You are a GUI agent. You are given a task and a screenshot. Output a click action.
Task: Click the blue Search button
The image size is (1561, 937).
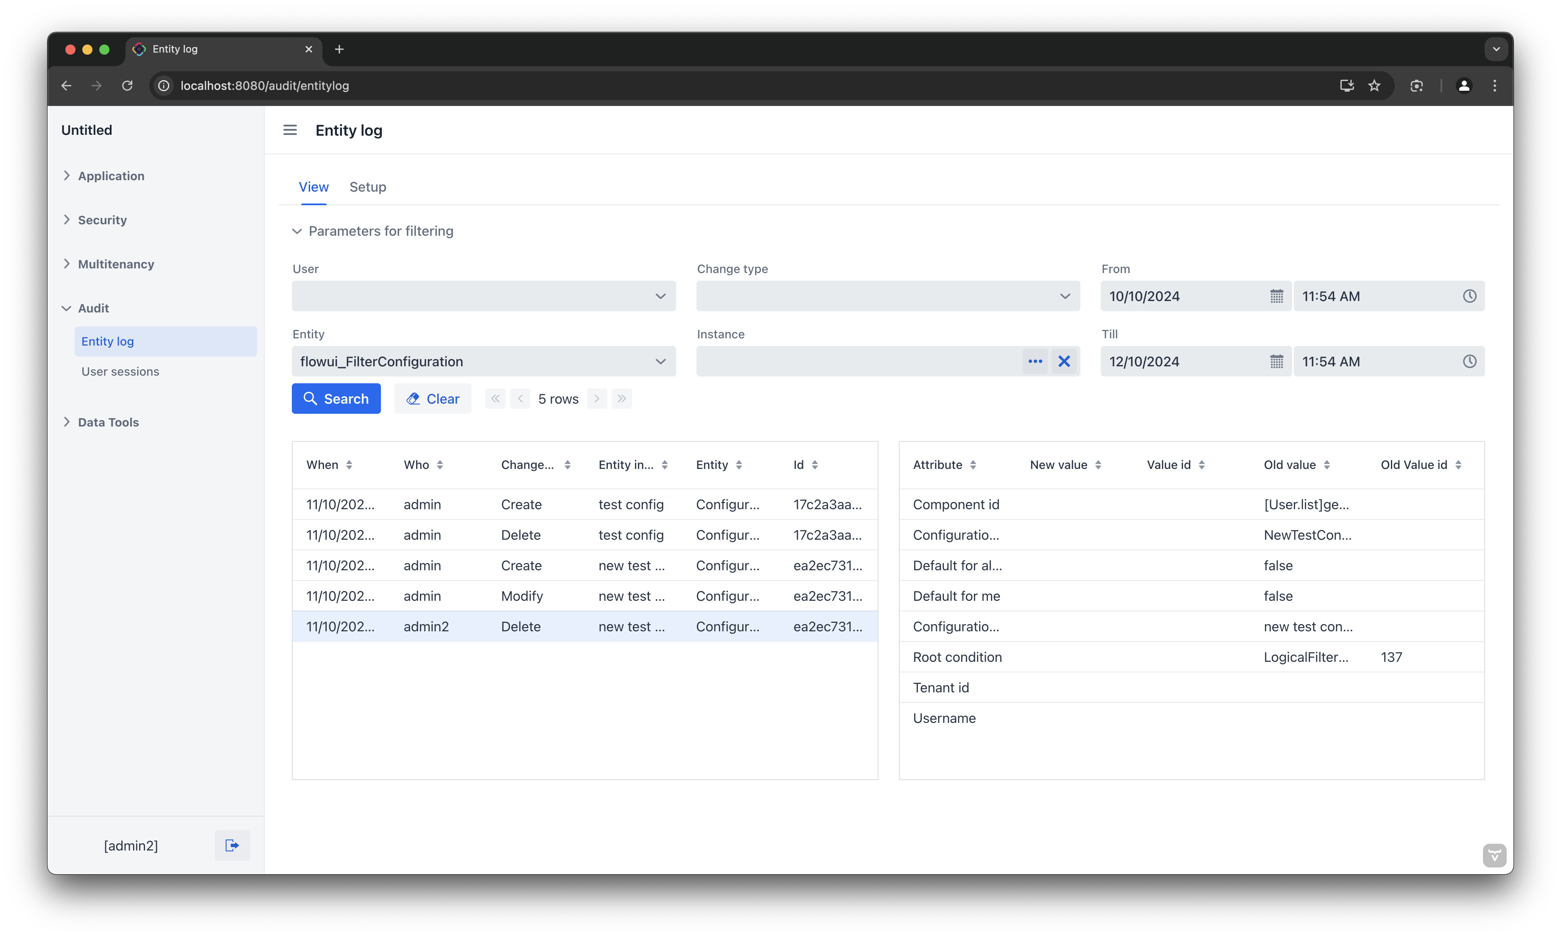pos(336,399)
